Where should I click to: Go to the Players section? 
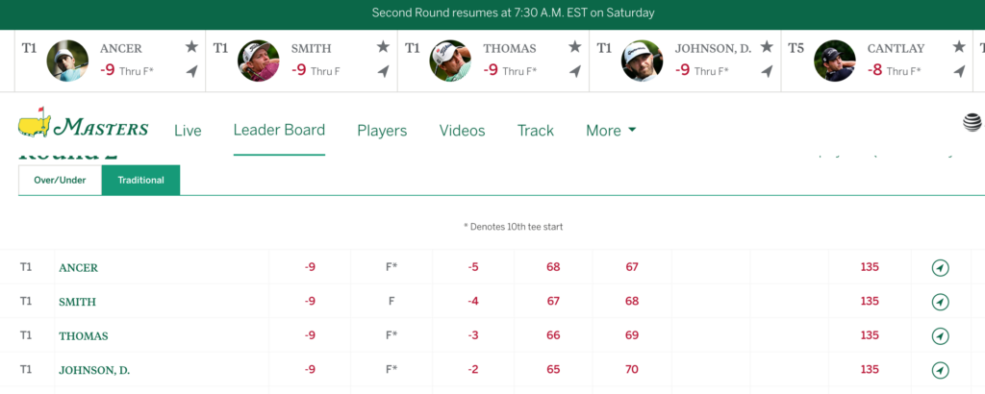click(x=382, y=131)
